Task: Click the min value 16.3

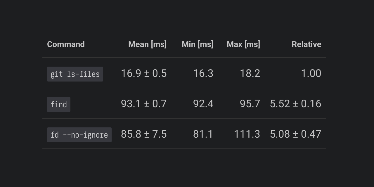Action: tap(203, 73)
